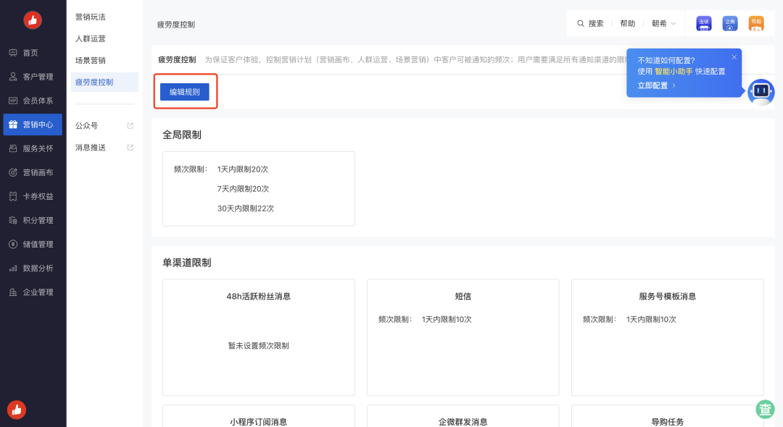Dismiss the smart assistant tip popup
Screen dimensions: 783x427
pos(734,56)
